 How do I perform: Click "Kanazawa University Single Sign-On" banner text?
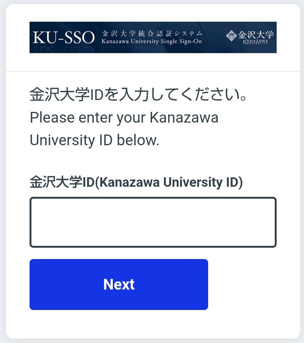click(152, 41)
